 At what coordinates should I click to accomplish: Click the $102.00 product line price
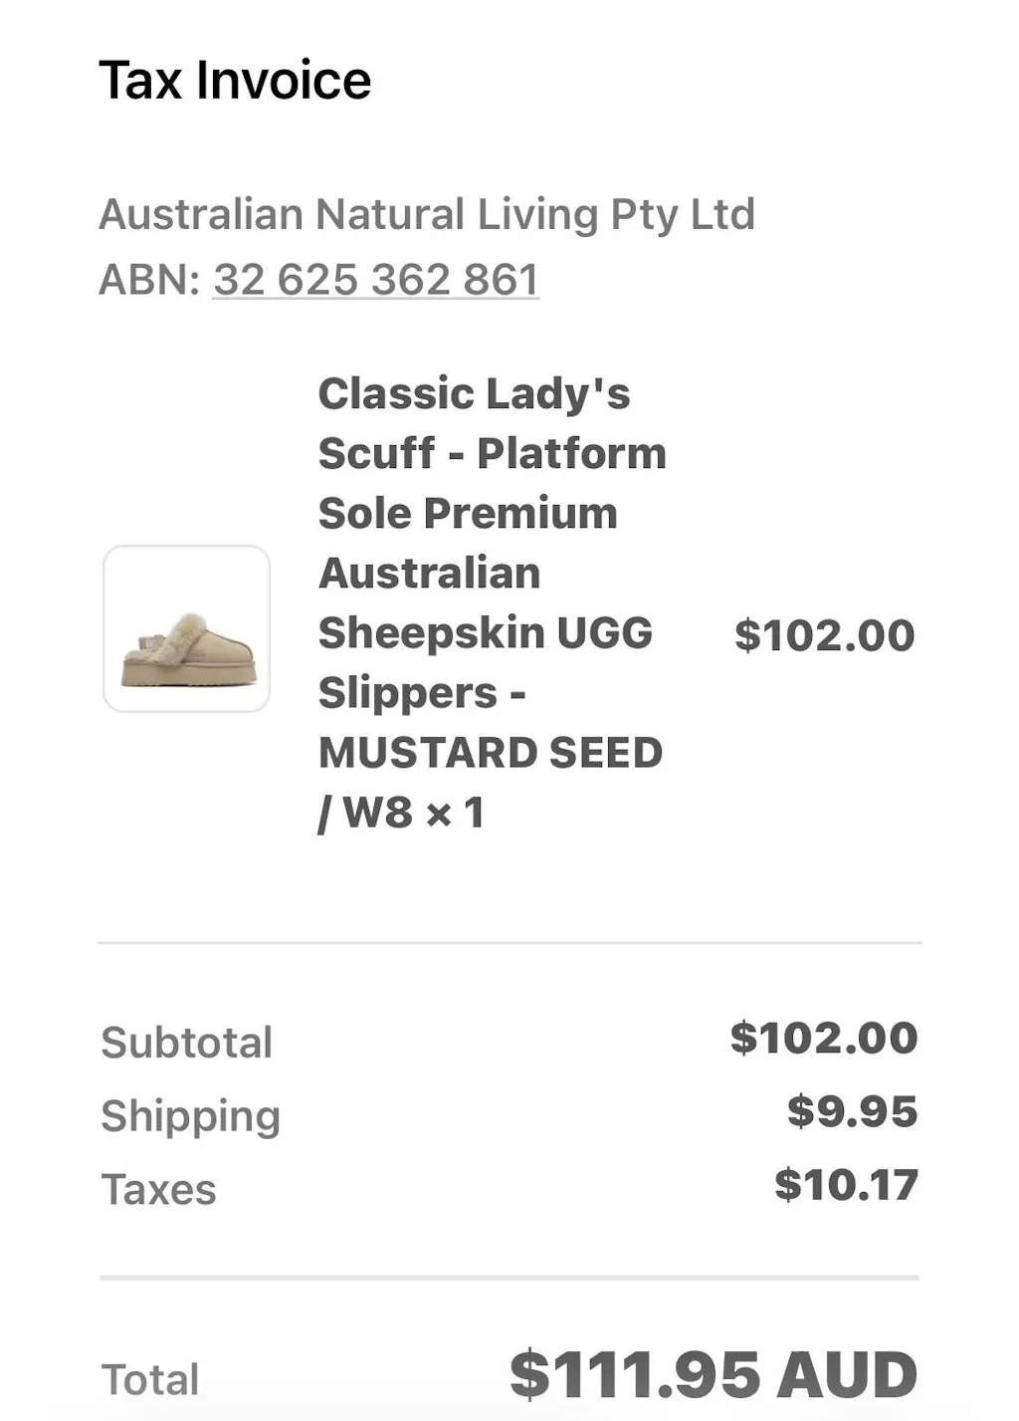tap(824, 635)
